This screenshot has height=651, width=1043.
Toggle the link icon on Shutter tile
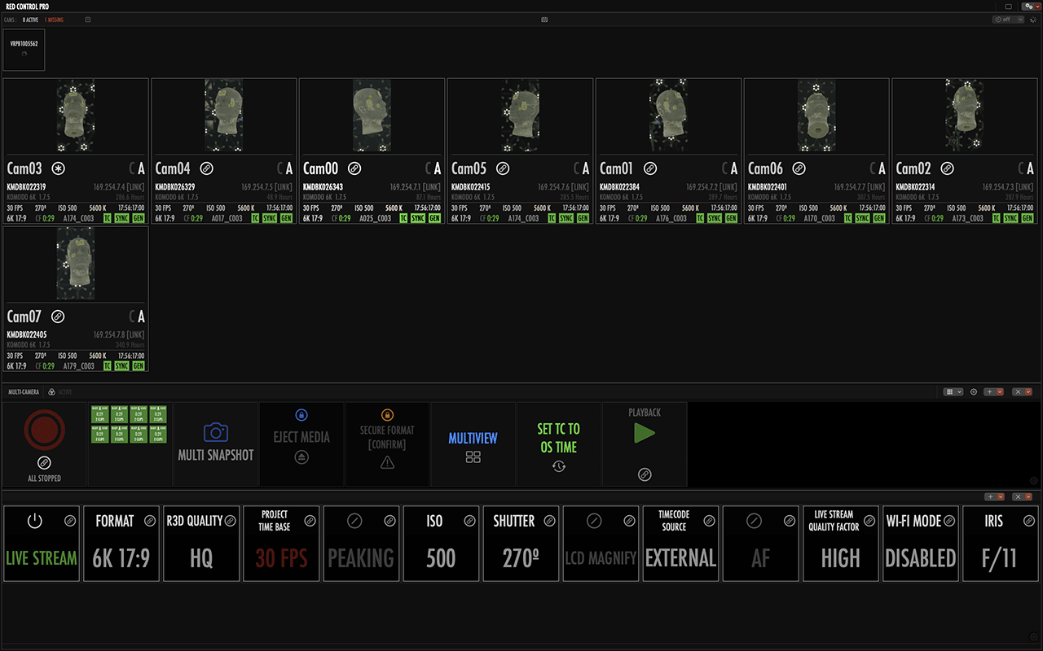pyautogui.click(x=550, y=521)
